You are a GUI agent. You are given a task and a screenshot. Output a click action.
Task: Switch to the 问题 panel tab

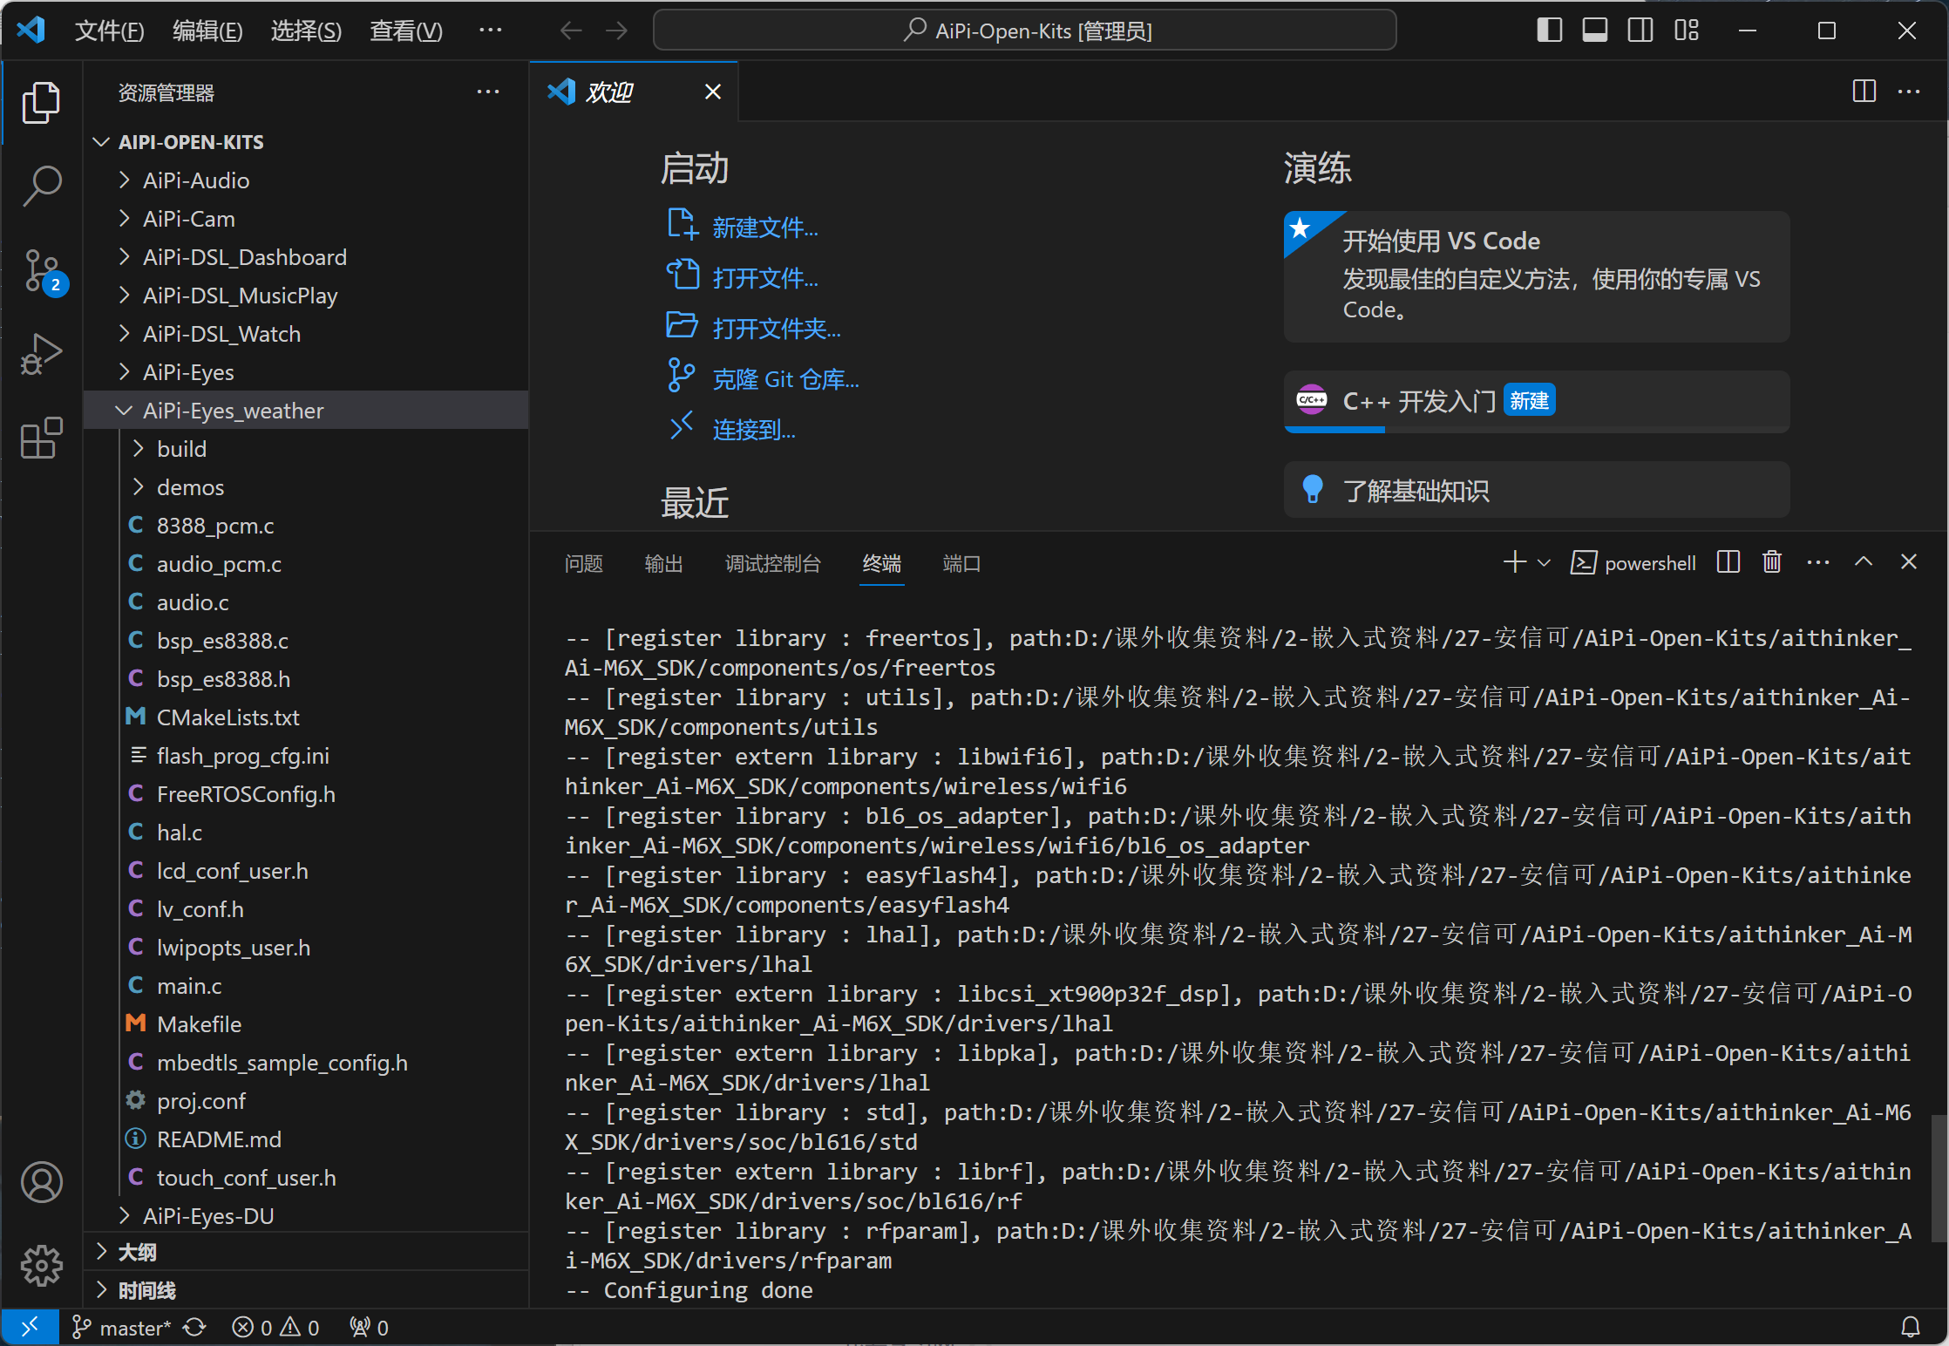tap(584, 563)
